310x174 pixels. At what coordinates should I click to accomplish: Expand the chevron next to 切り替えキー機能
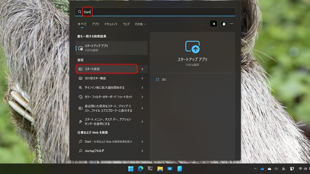click(142, 78)
